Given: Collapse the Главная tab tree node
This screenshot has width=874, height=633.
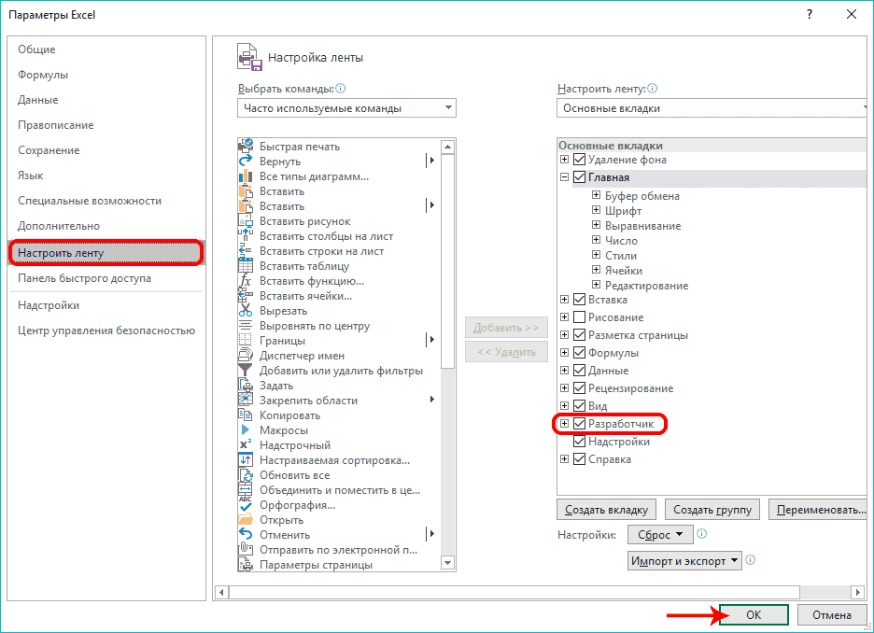Looking at the screenshot, I should [x=564, y=177].
